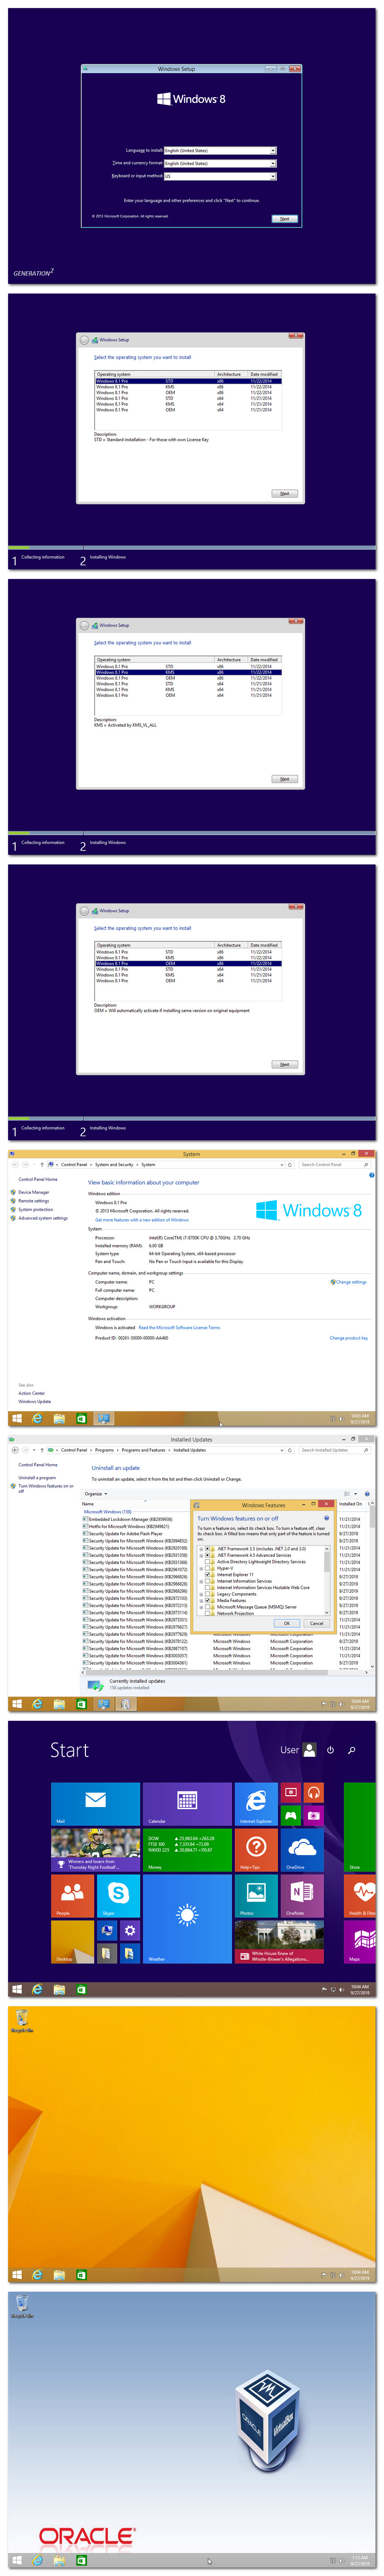Sort by the Installed On column header
Screen dimensions: 384x2576
[x=351, y=1504]
